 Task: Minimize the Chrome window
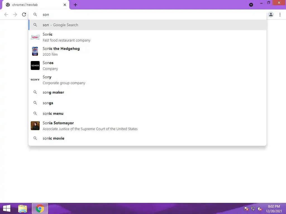point(261,3)
